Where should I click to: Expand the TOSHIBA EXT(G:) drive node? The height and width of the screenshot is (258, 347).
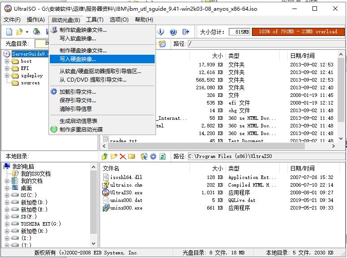coord(7,224)
